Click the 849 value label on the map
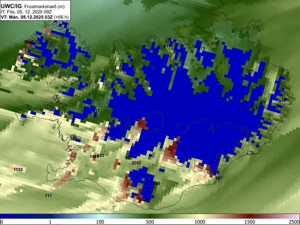The image size is (300, 225). [x=282, y=101]
